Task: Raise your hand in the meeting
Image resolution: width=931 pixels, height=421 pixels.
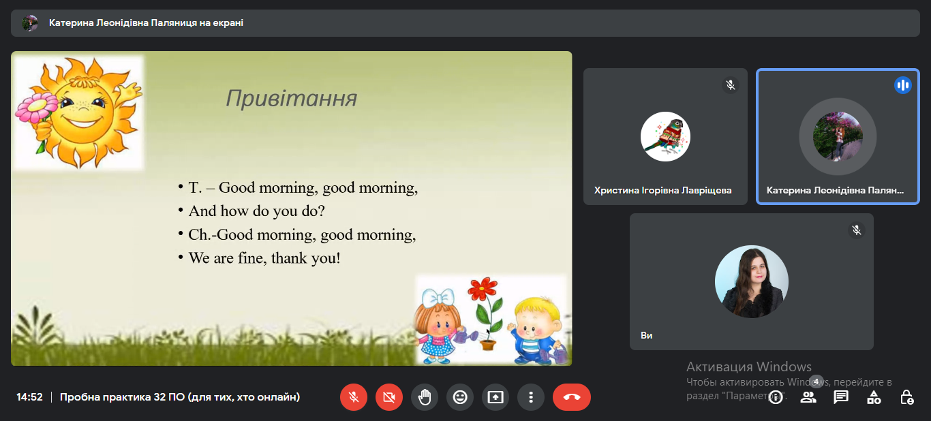Action: 425,397
